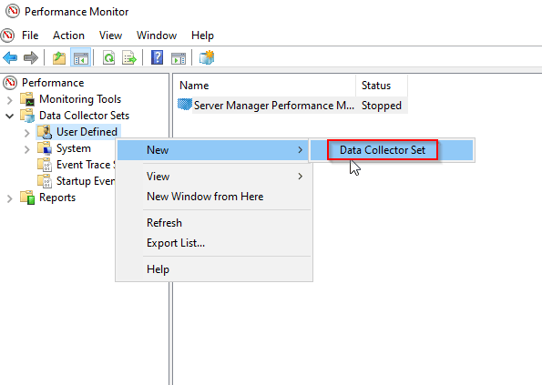Image resolution: width=542 pixels, height=385 pixels.
Task: Click the Export List toolbar icon
Action: tap(129, 57)
